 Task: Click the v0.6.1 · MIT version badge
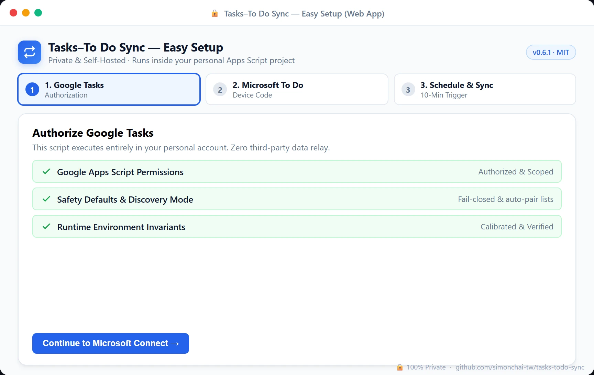[551, 52]
